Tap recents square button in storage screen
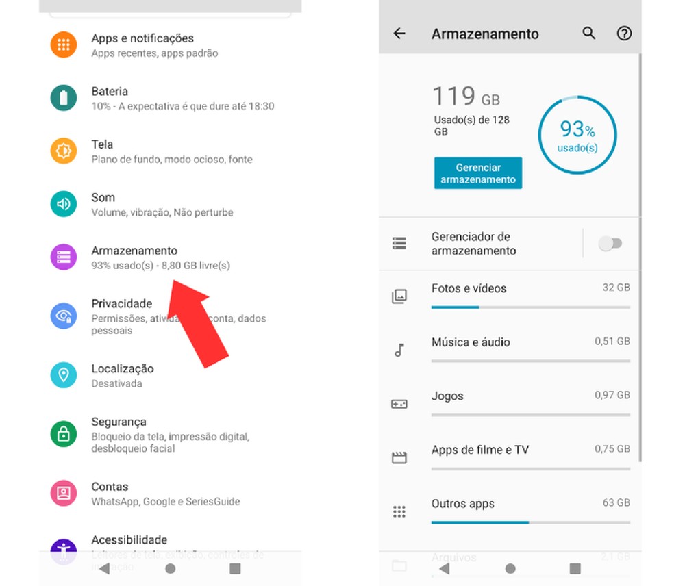The height and width of the screenshot is (586, 685). point(575,568)
